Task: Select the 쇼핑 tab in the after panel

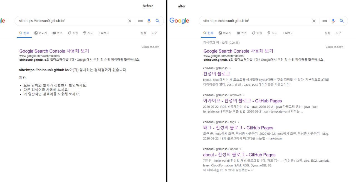Action: [x=257, y=33]
